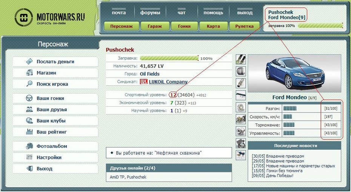Open Фотоальбом from sidebar
This screenshot has height=192, width=351.
coord(55,146)
